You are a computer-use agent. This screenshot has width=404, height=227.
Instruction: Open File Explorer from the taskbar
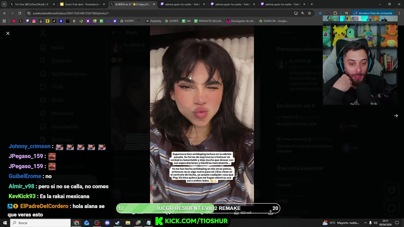point(128,223)
